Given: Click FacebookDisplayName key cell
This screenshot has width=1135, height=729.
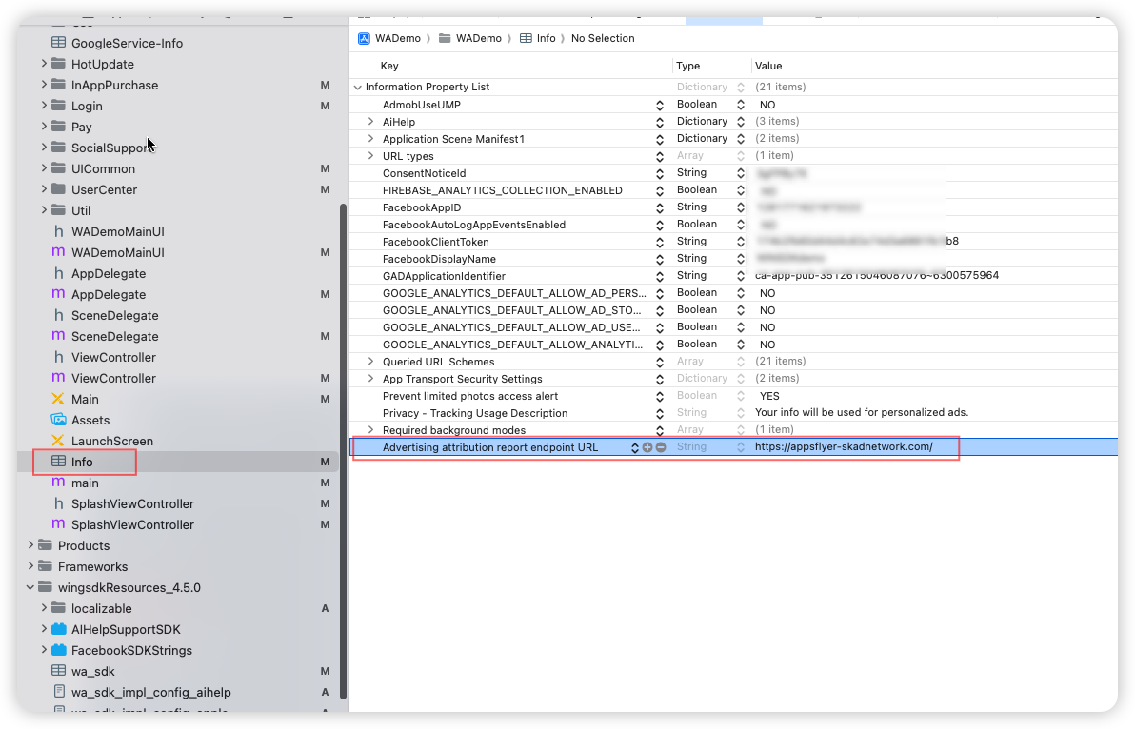Looking at the screenshot, I should [x=439, y=259].
